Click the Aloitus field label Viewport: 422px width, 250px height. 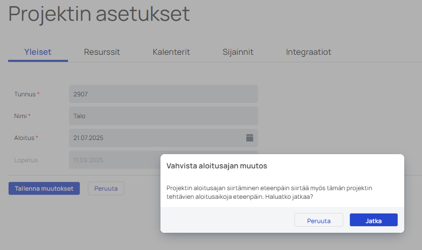[24, 138]
